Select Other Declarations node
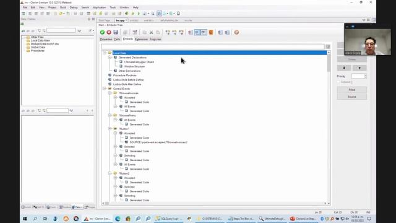396x223 pixels. (x=129, y=71)
